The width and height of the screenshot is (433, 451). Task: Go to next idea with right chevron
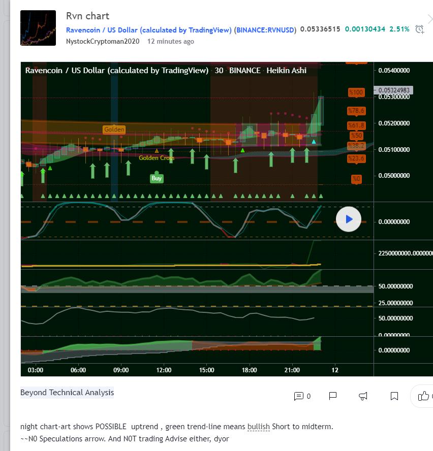[x=430, y=19]
